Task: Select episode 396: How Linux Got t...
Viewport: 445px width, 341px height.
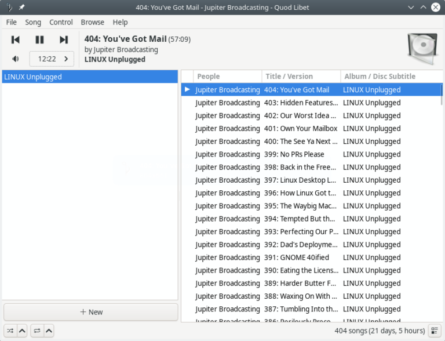Action: (x=311, y=193)
